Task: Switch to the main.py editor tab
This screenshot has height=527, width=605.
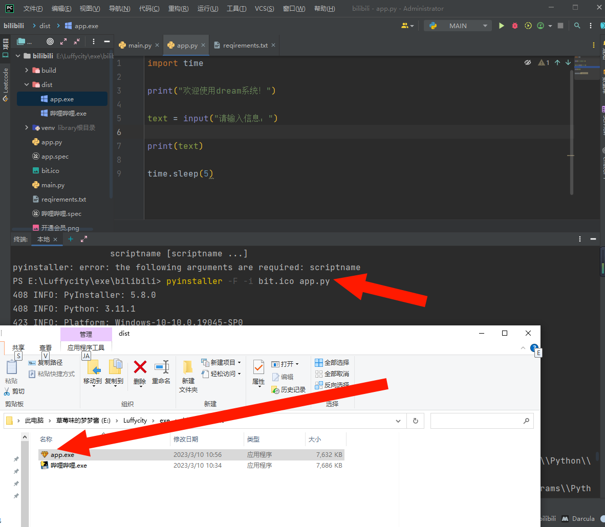Action: (139, 46)
